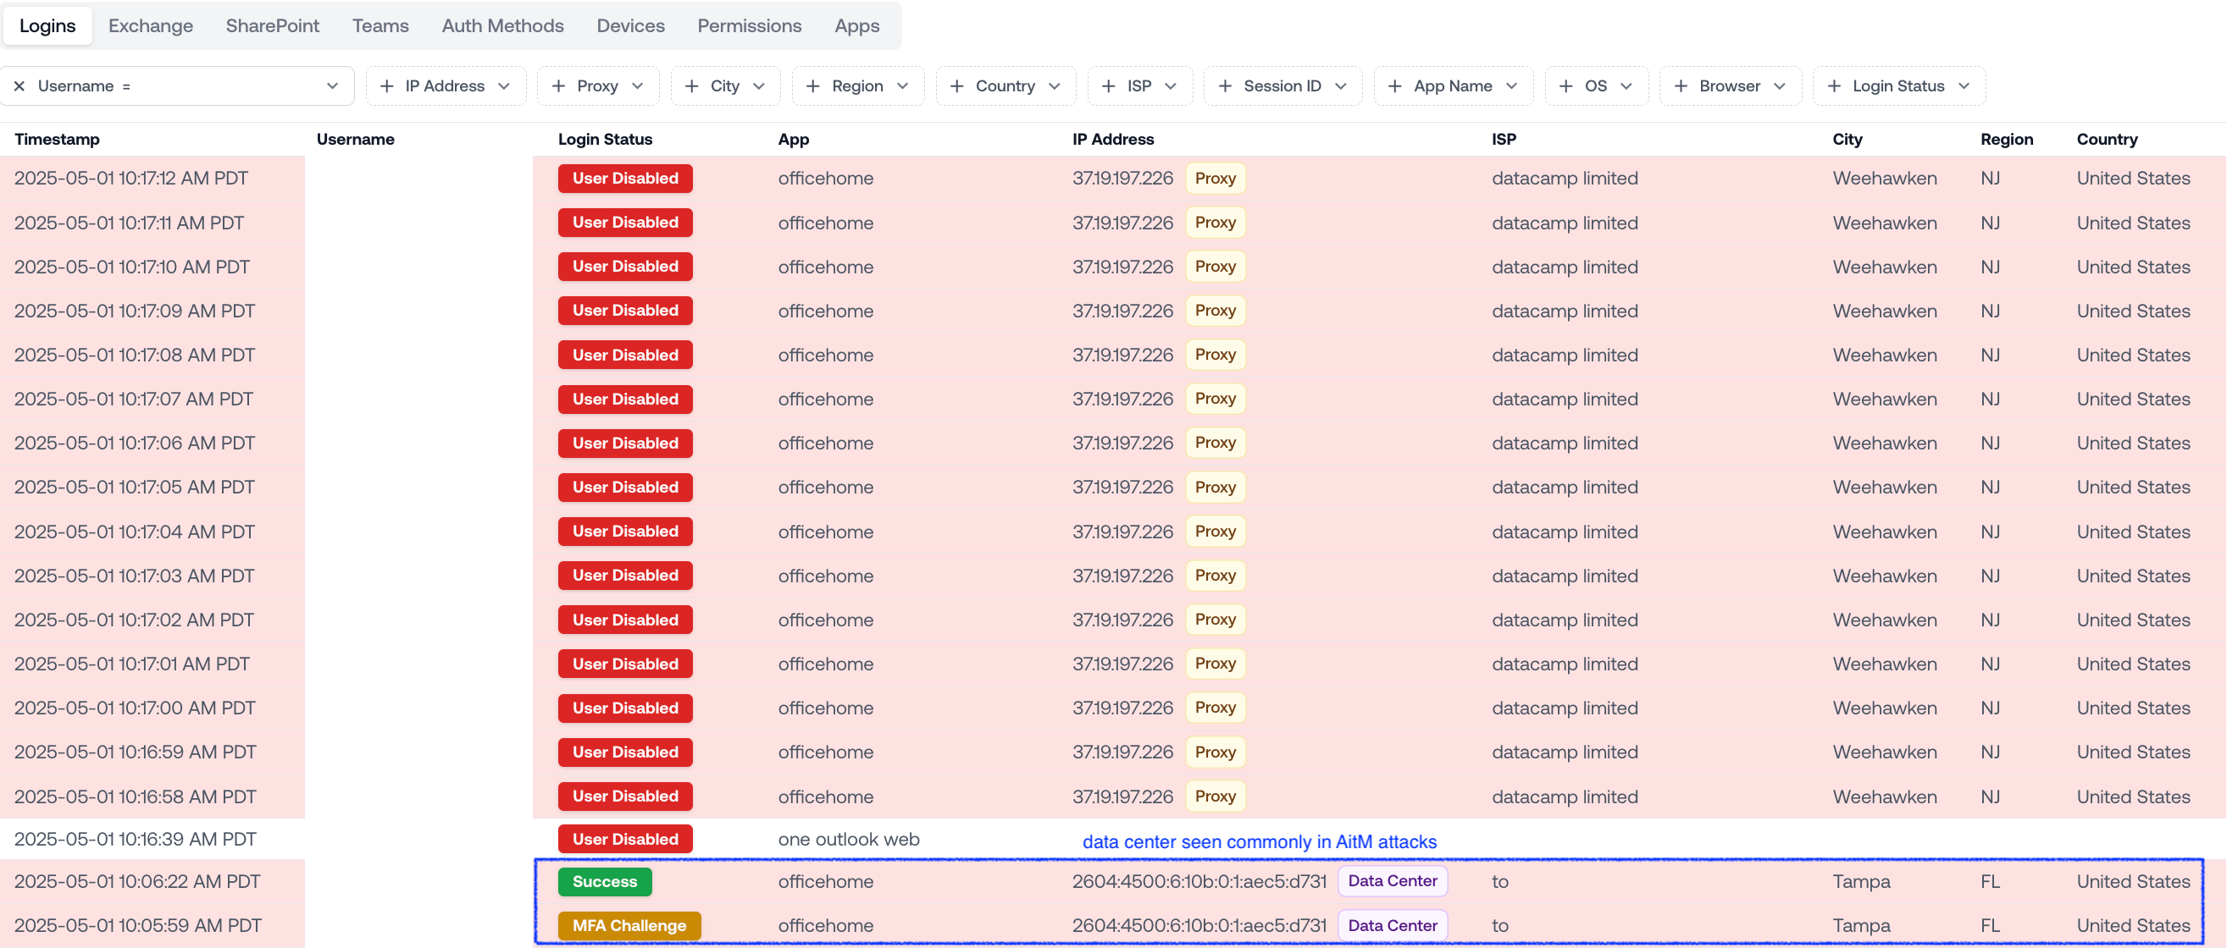Select timestamp 2025-05-01 10:17:00 AM PDT
The image size is (2227, 948).
135,708
